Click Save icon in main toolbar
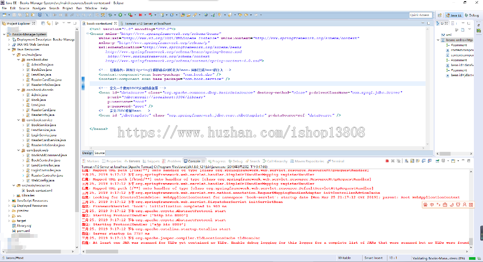Screen dimensions: 483x262 (14, 15)
